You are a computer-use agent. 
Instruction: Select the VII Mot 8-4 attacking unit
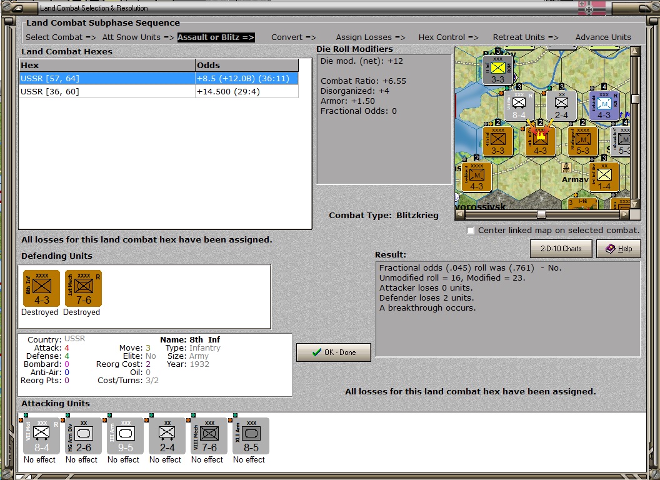[41, 436]
